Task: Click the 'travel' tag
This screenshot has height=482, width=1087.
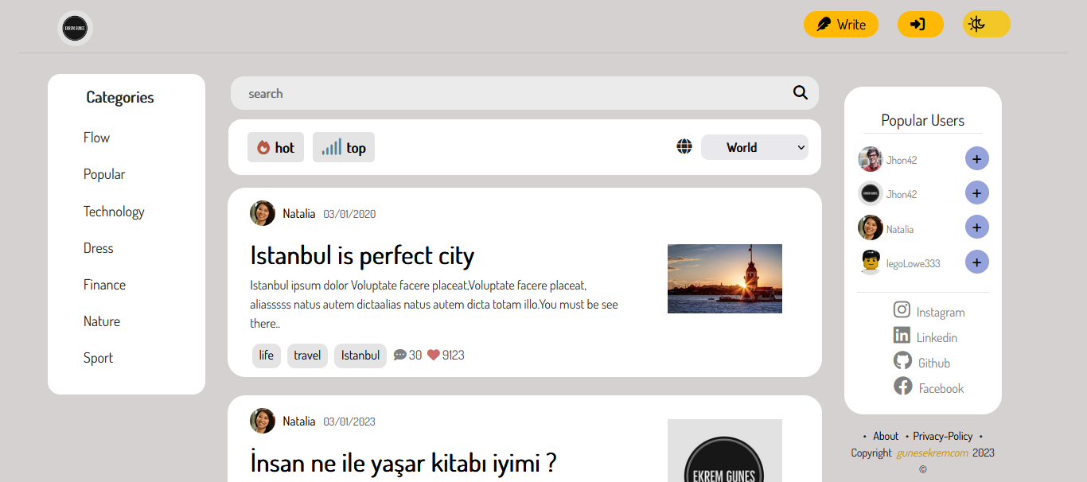Action: [x=307, y=356]
